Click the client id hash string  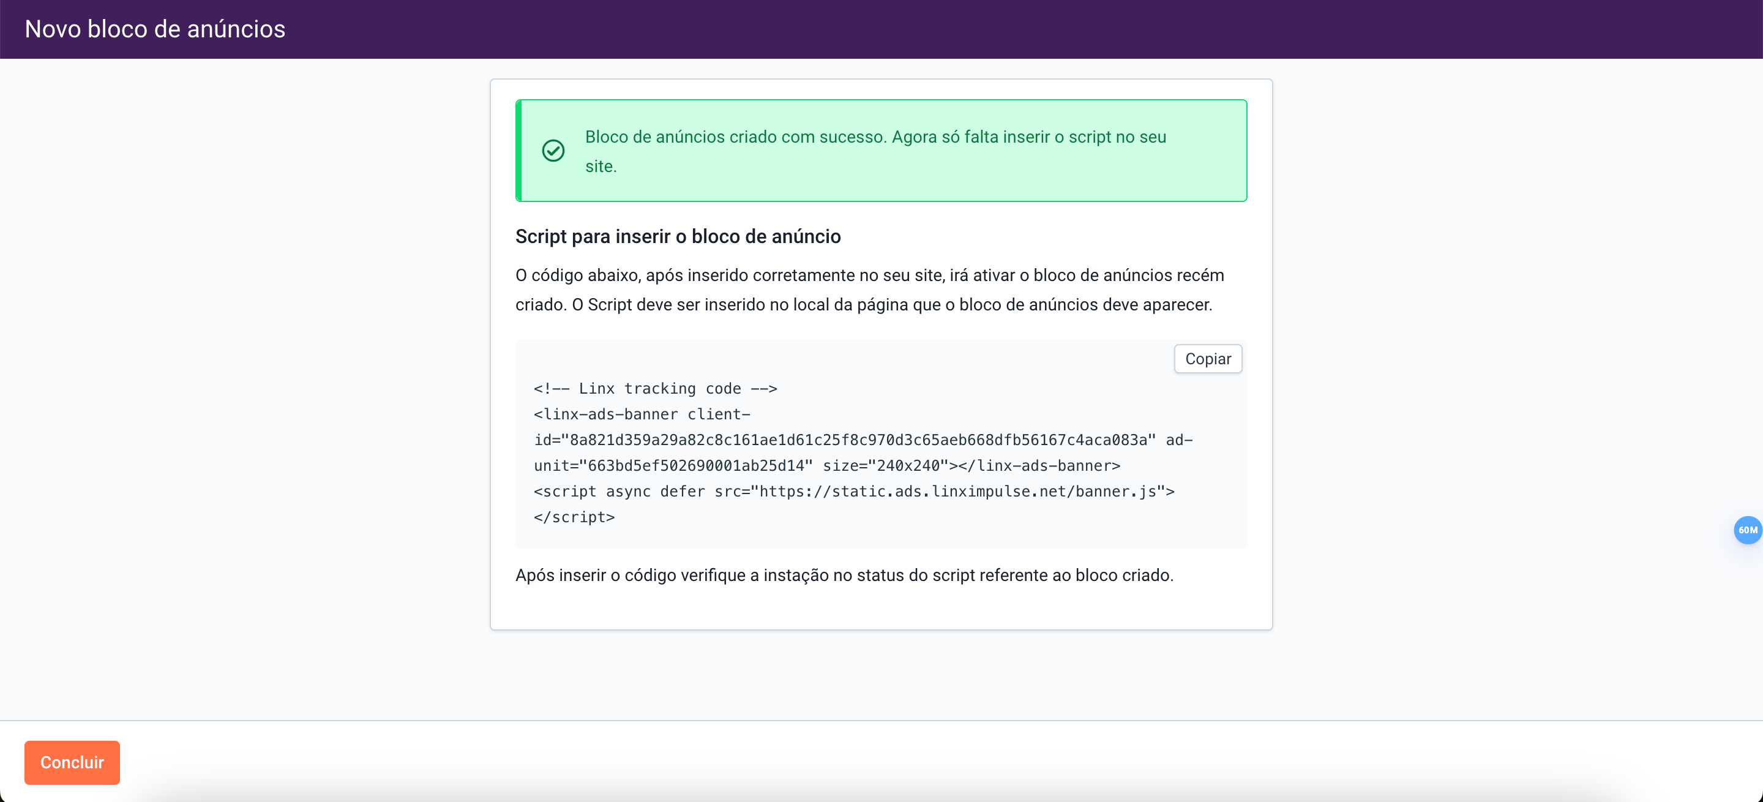click(863, 440)
